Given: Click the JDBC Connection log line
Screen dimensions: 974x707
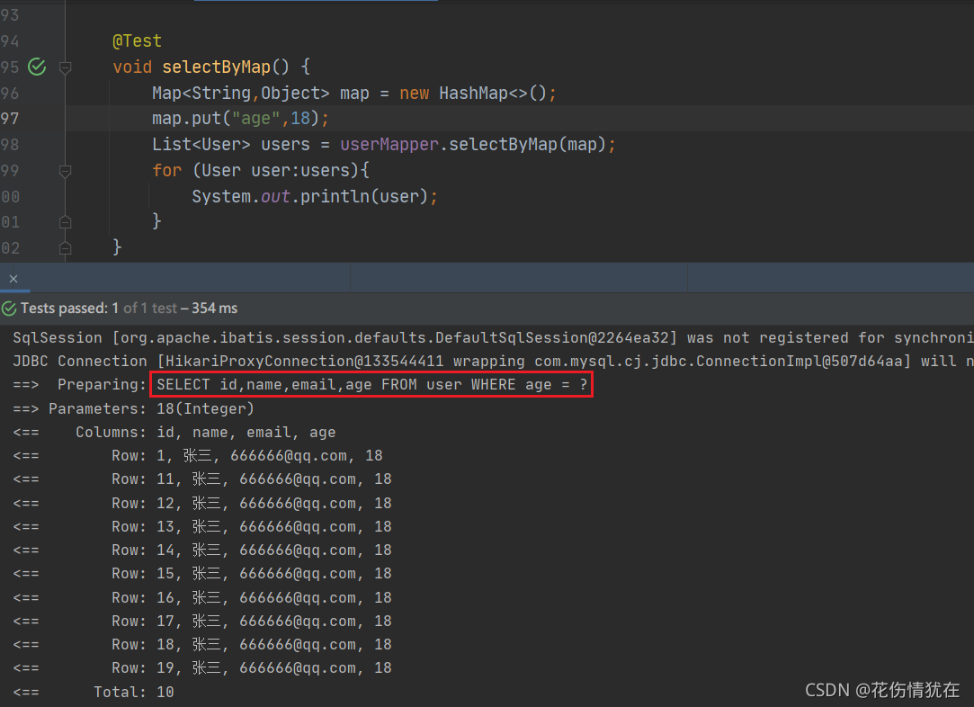Looking at the screenshot, I should pyautogui.click(x=493, y=362).
